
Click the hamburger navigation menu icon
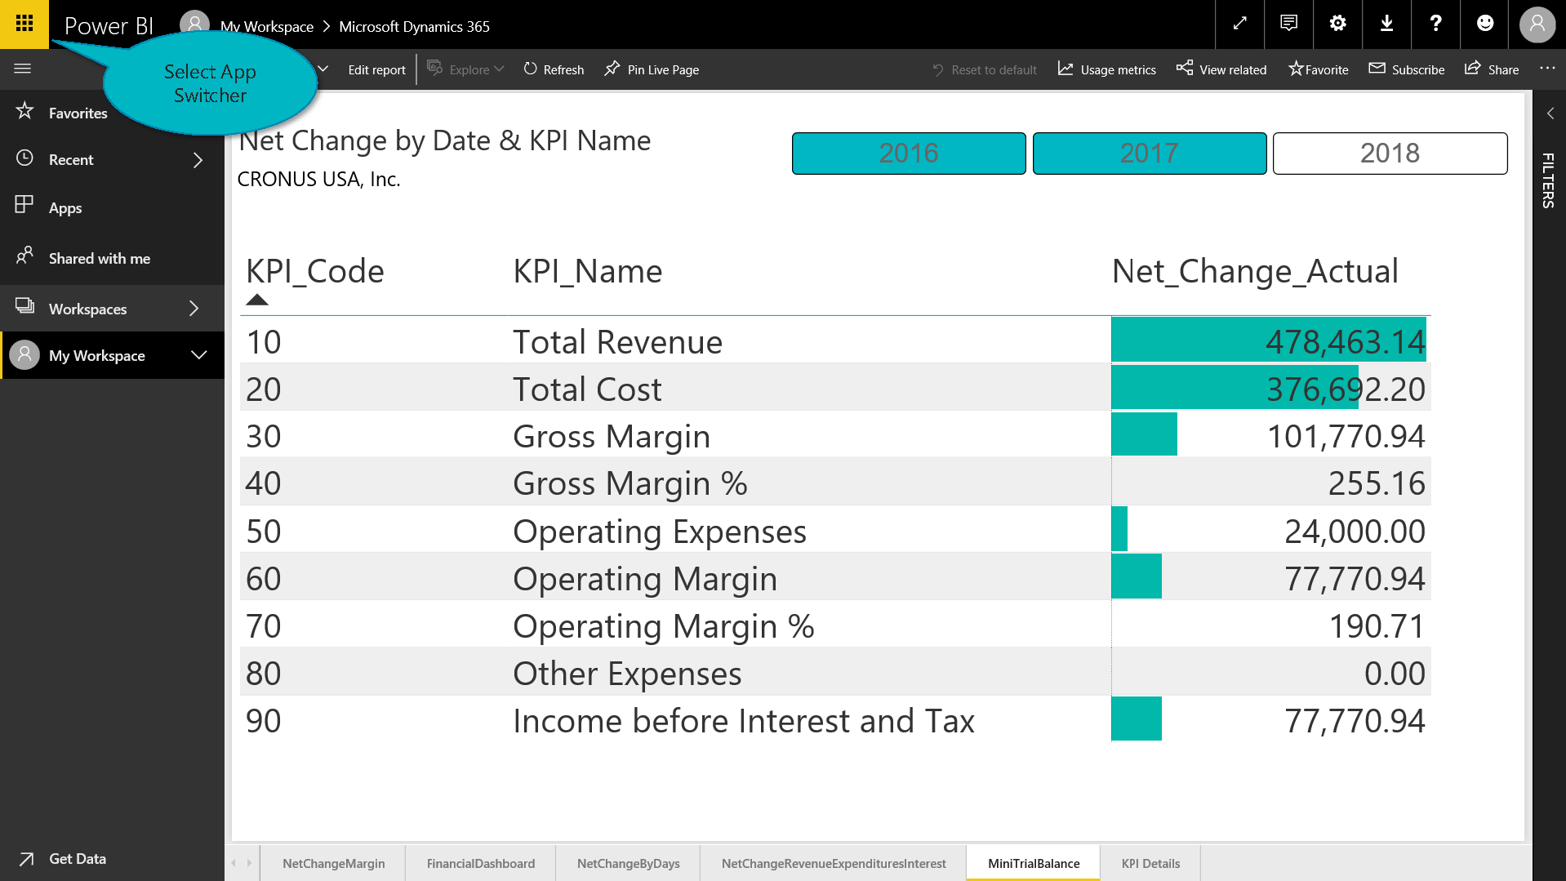[x=23, y=69]
